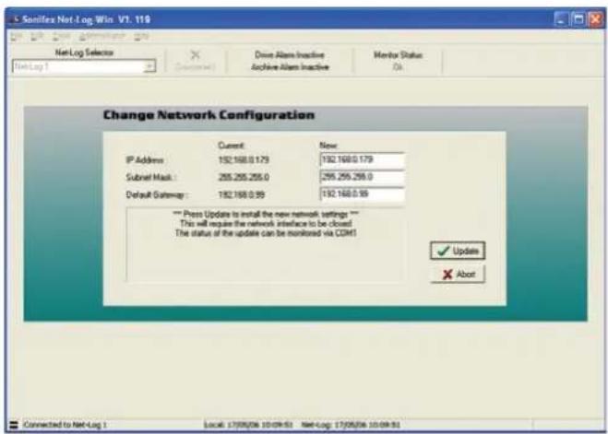
Task: Click the new Subnet Mask input field
Action: tap(363, 177)
